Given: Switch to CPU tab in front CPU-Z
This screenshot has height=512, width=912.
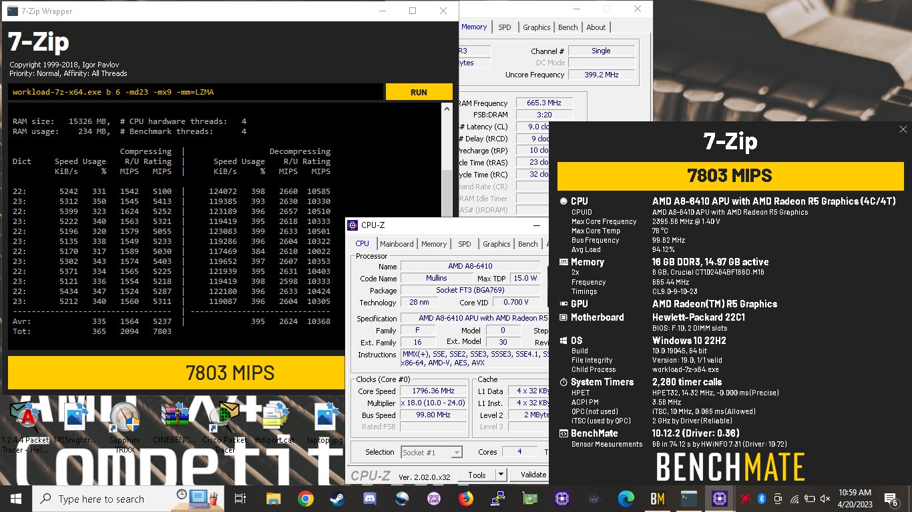Looking at the screenshot, I should (362, 244).
